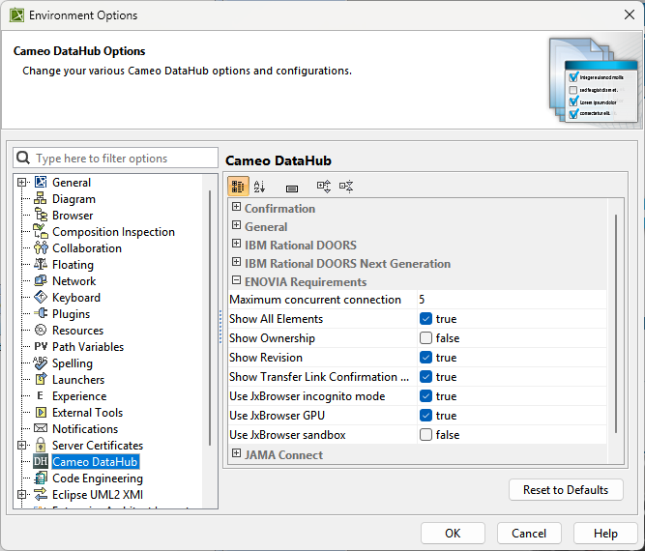The width and height of the screenshot is (645, 551).
Task: Select the Categorized view toolbar icon
Action: (238, 187)
